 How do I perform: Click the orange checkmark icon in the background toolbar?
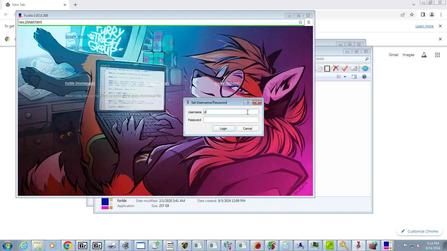[x=345, y=68]
